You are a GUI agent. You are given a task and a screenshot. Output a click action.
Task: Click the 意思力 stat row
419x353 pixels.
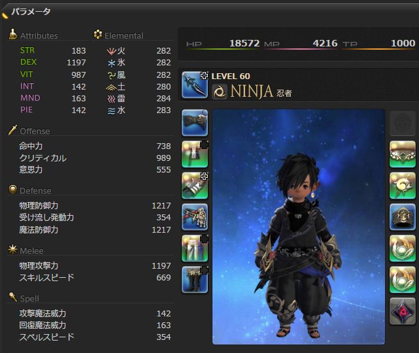(95, 169)
